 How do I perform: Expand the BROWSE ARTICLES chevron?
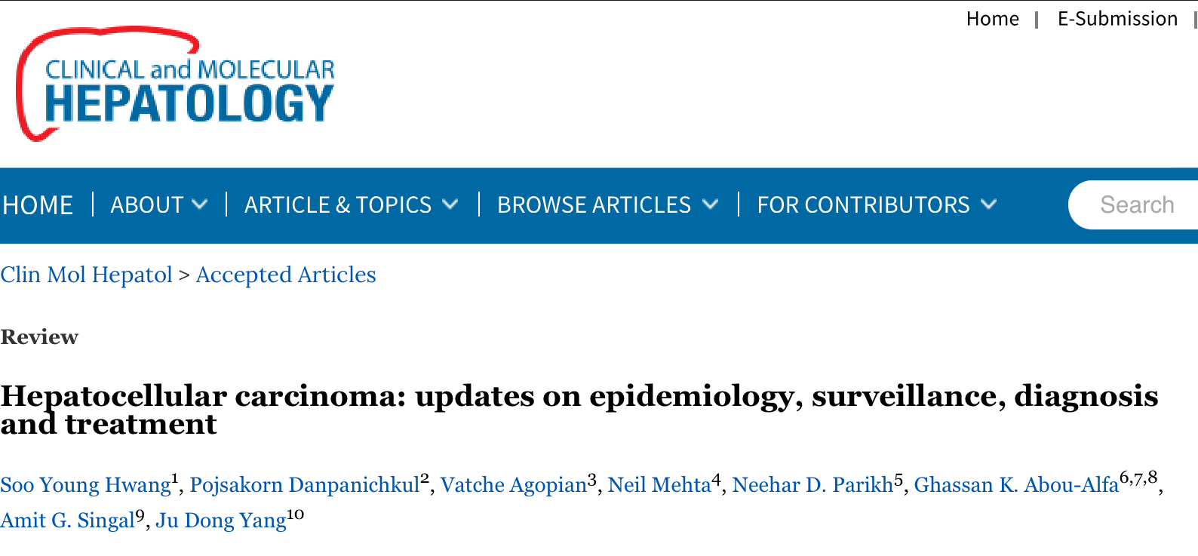coord(710,204)
